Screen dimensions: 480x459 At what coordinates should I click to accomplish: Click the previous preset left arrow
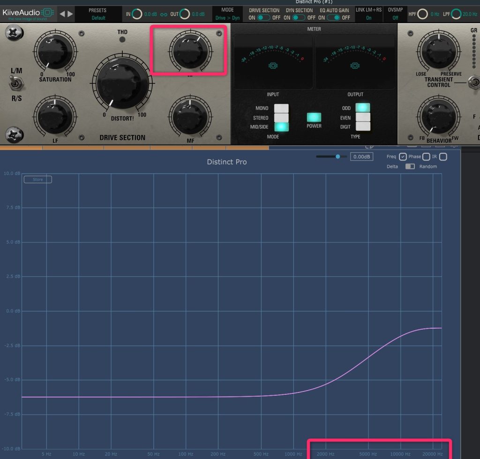[x=62, y=14]
